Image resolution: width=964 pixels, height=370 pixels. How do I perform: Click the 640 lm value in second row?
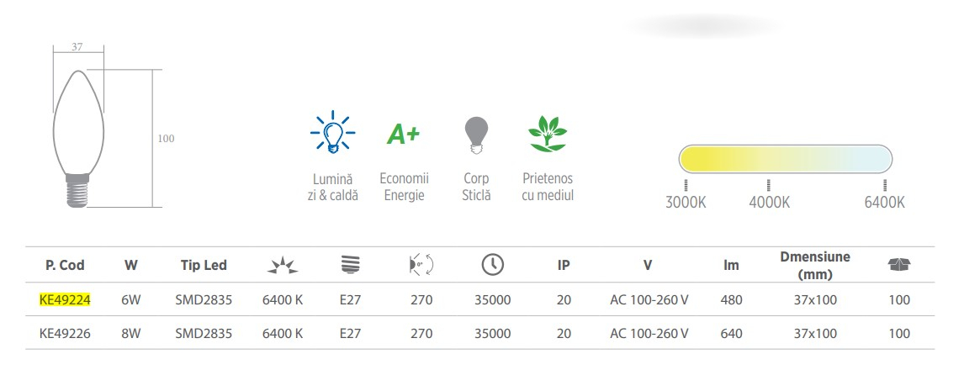[x=731, y=334]
